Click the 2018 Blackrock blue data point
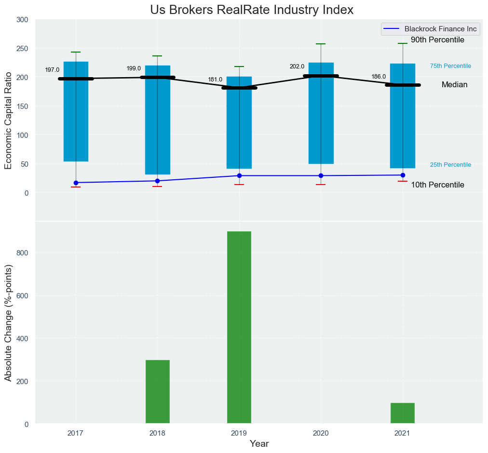Image resolution: width=488 pixels, height=453 pixels. pos(157,181)
